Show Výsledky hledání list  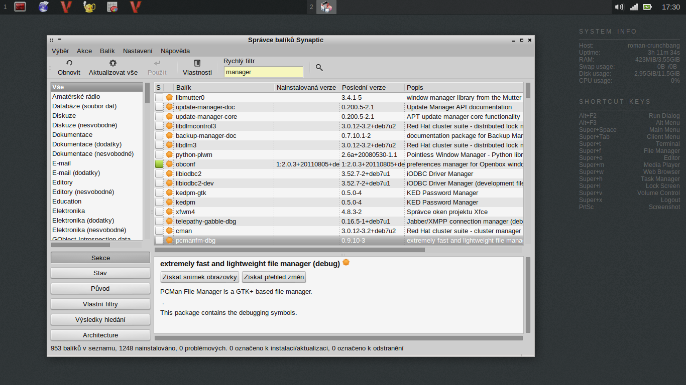[100, 320]
